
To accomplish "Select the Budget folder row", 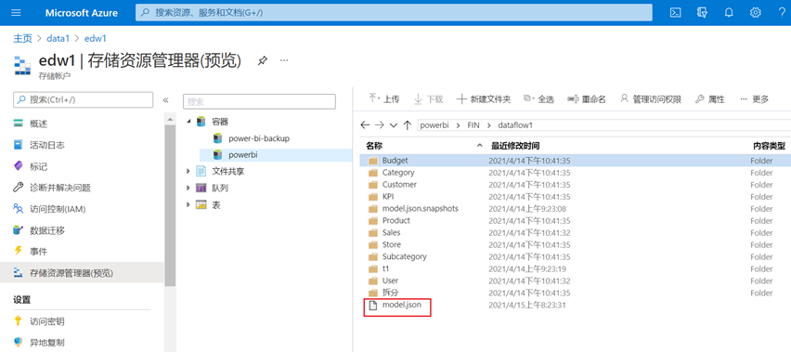I will pos(575,161).
